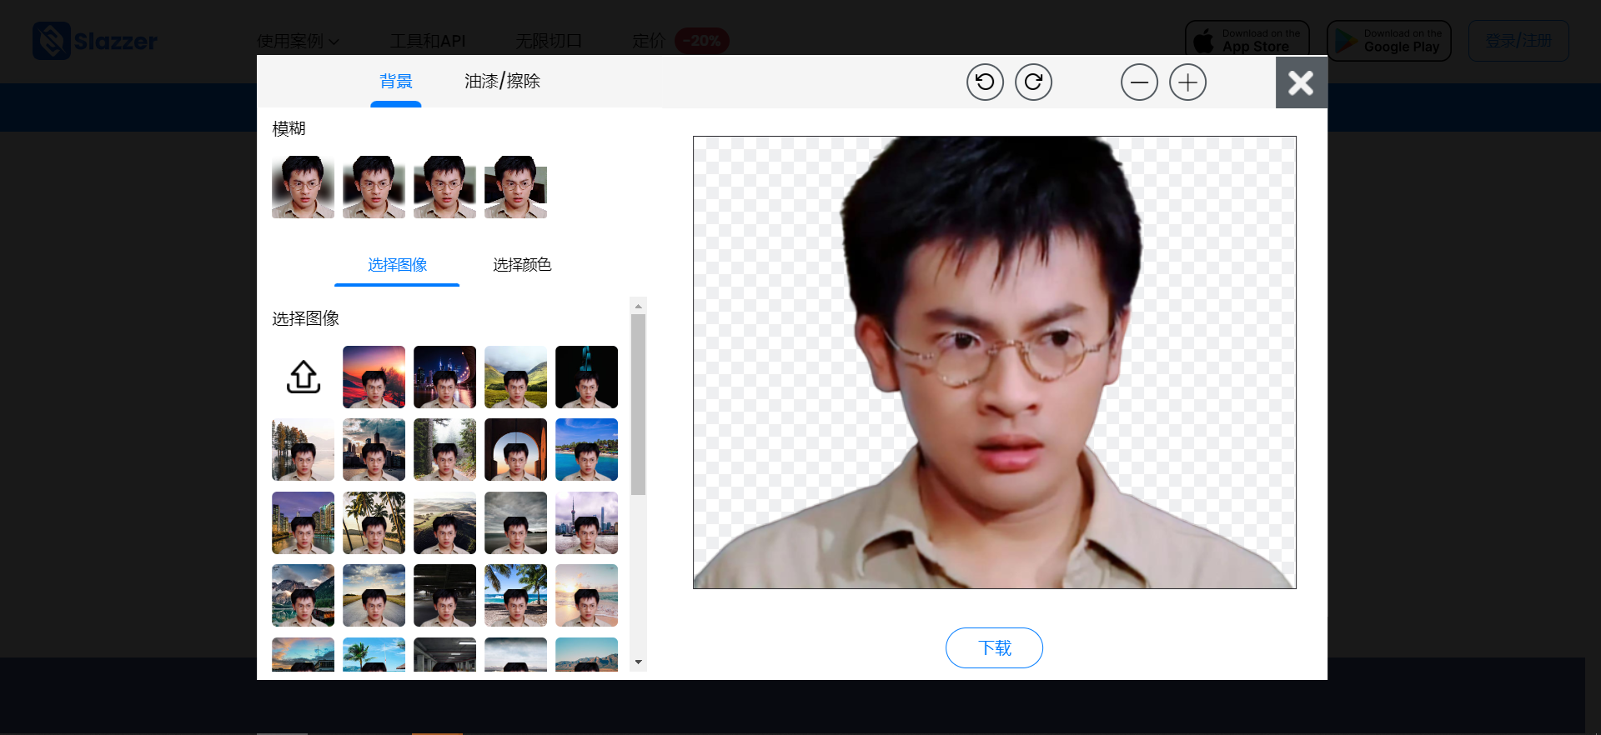Click the 登录/注册 login button

[1518, 41]
